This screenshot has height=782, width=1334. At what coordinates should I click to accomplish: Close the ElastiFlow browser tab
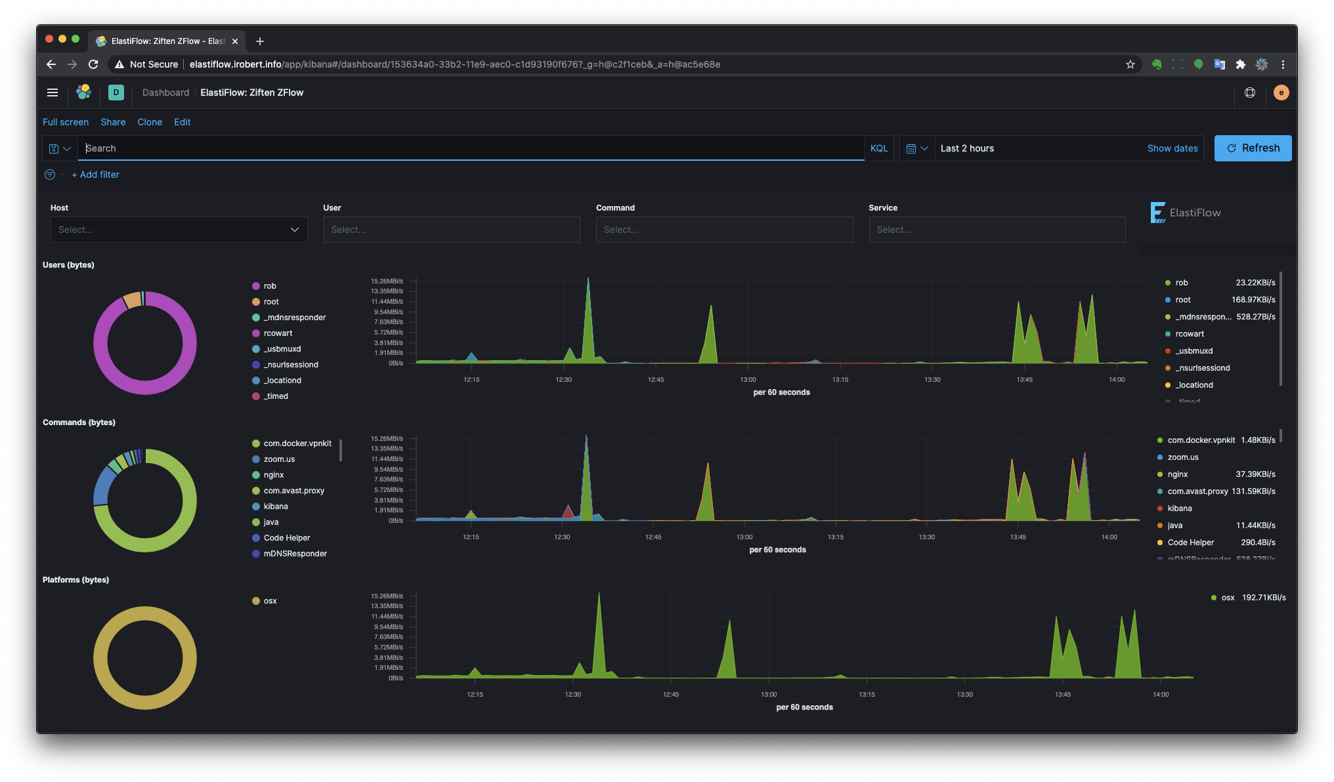235,41
